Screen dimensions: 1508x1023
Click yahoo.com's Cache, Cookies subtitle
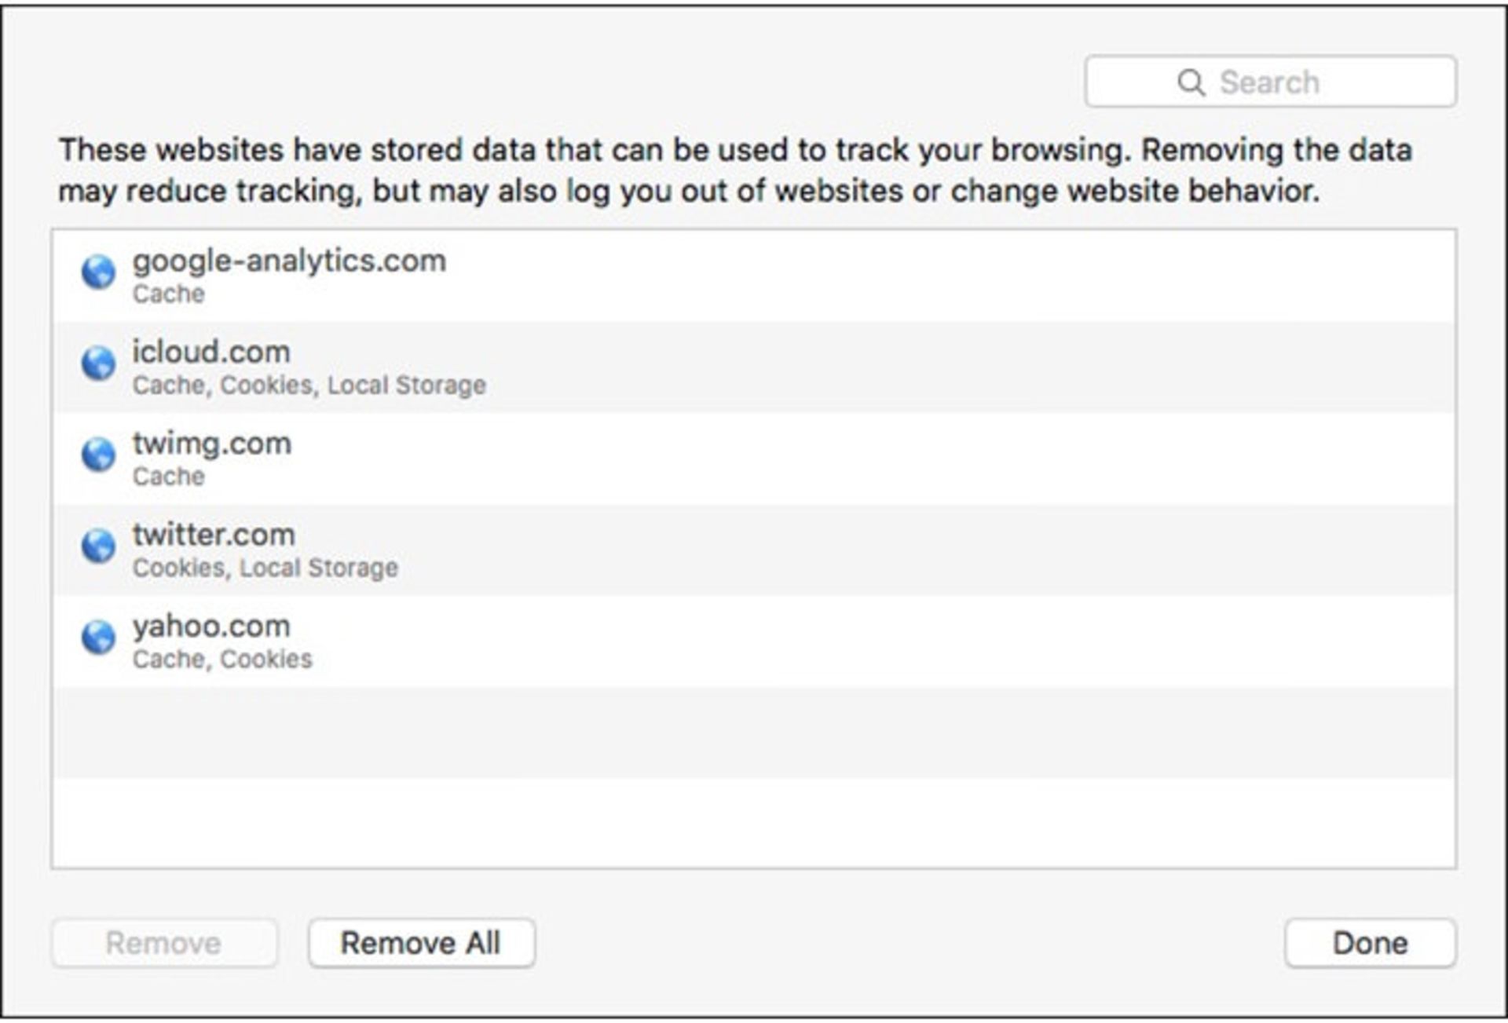(x=222, y=659)
